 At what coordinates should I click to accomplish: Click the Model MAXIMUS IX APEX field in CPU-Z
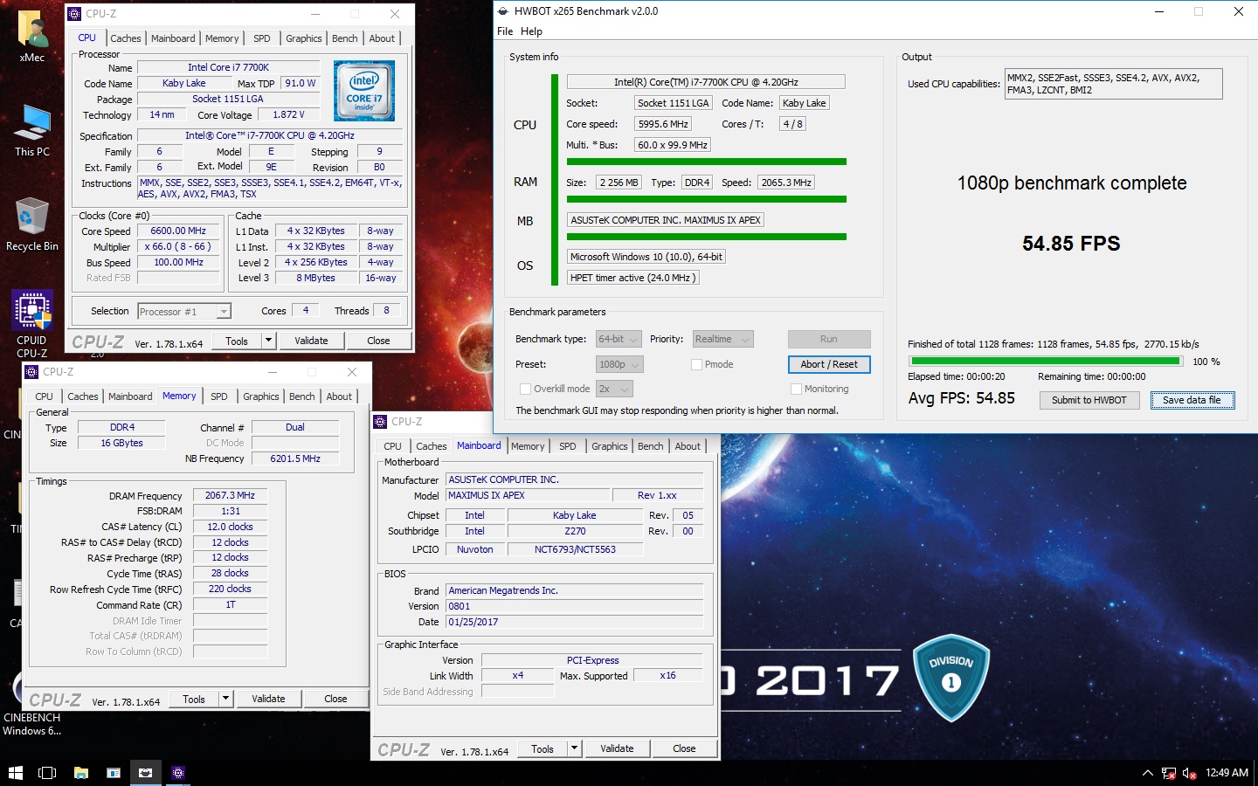(528, 495)
